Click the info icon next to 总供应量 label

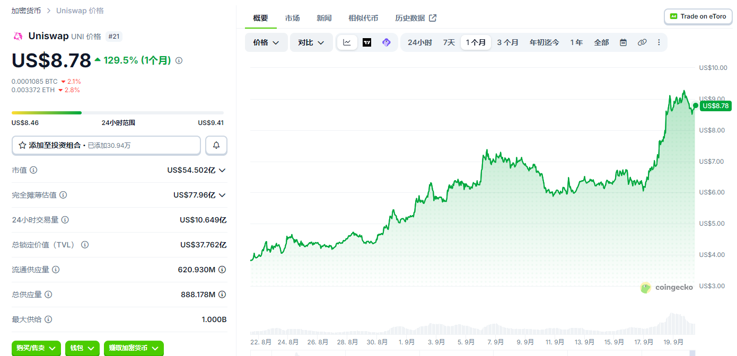[x=48, y=295]
